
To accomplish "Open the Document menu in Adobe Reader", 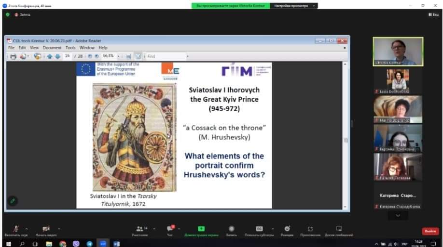I will (x=52, y=48).
